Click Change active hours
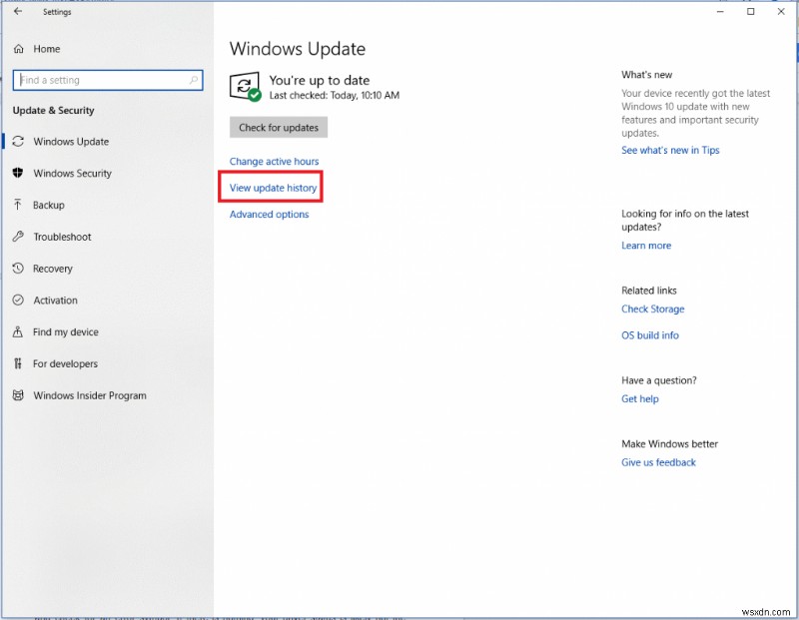The image size is (799, 620). 274,161
